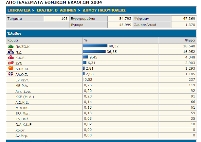Click the Τμήματα label

click(x=15, y=19)
